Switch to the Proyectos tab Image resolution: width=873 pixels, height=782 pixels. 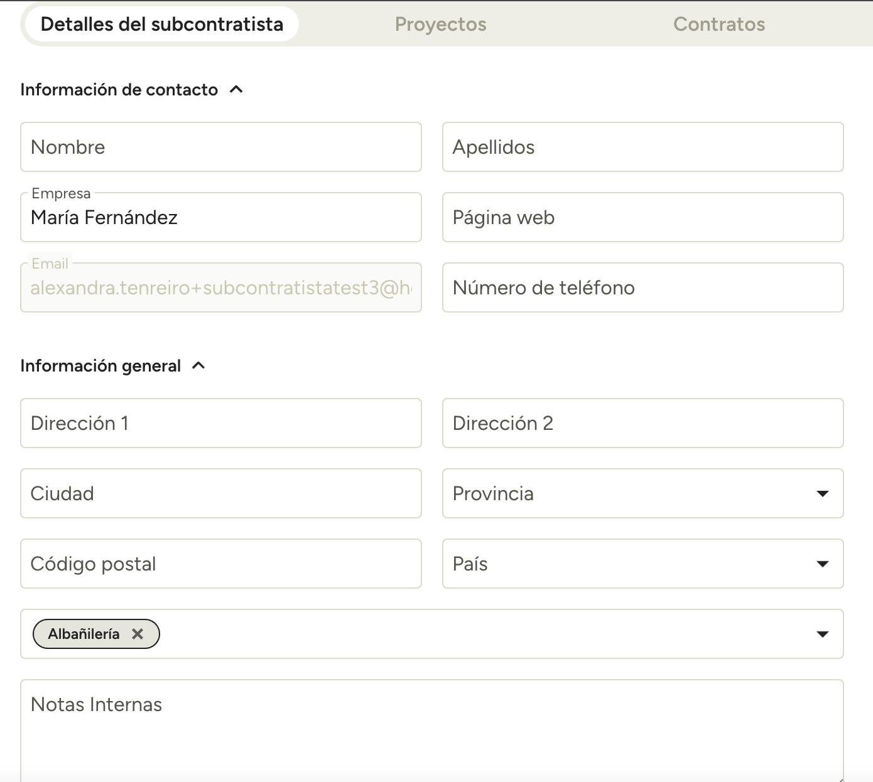(440, 24)
